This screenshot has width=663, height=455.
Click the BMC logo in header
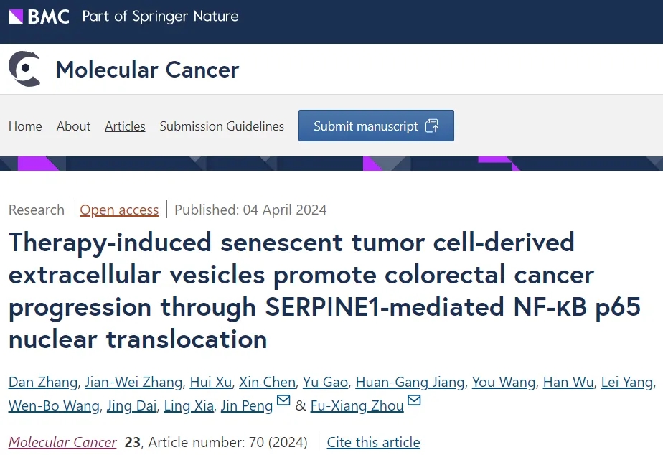(39, 17)
